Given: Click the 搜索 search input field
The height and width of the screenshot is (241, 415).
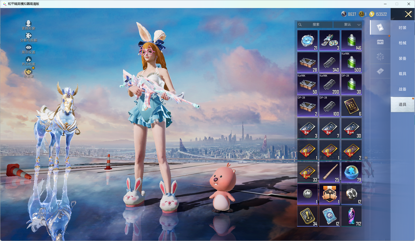Looking at the screenshot, I should [315, 25].
